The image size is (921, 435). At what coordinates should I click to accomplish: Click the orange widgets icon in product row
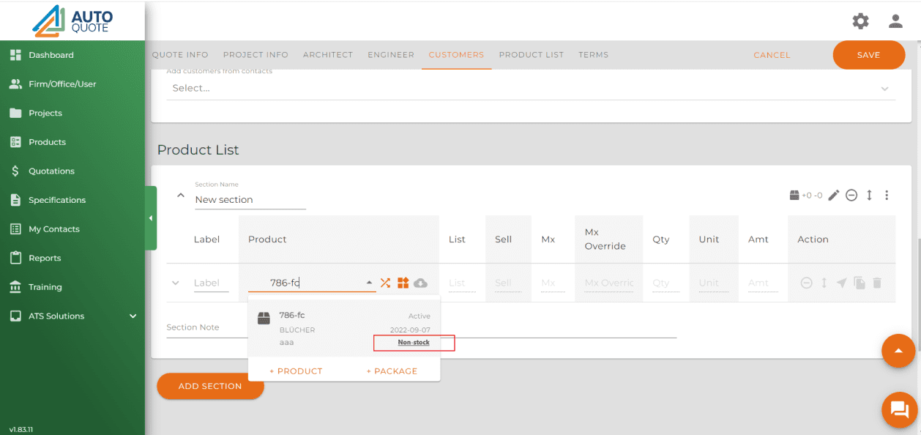point(403,283)
